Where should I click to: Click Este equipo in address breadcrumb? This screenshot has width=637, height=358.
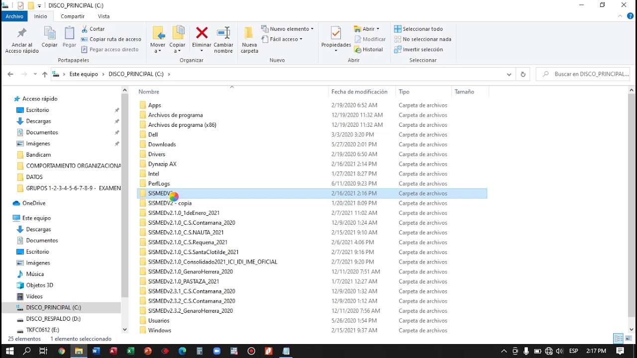[x=84, y=74]
